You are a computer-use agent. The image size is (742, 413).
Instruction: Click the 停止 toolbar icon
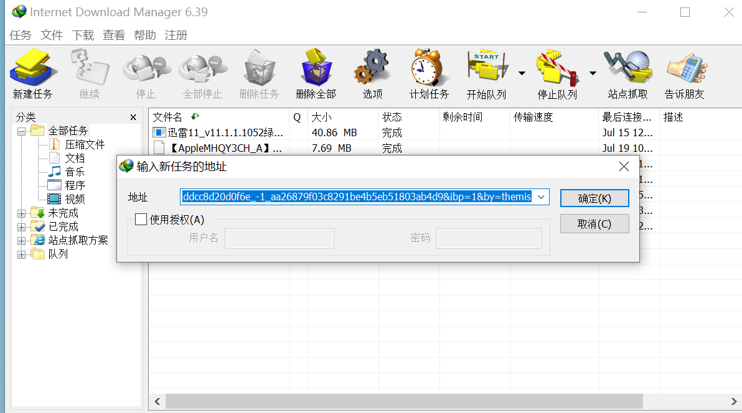tap(146, 74)
